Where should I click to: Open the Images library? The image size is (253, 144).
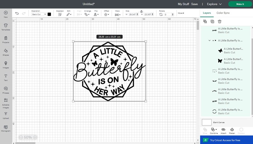(x=6, y=65)
